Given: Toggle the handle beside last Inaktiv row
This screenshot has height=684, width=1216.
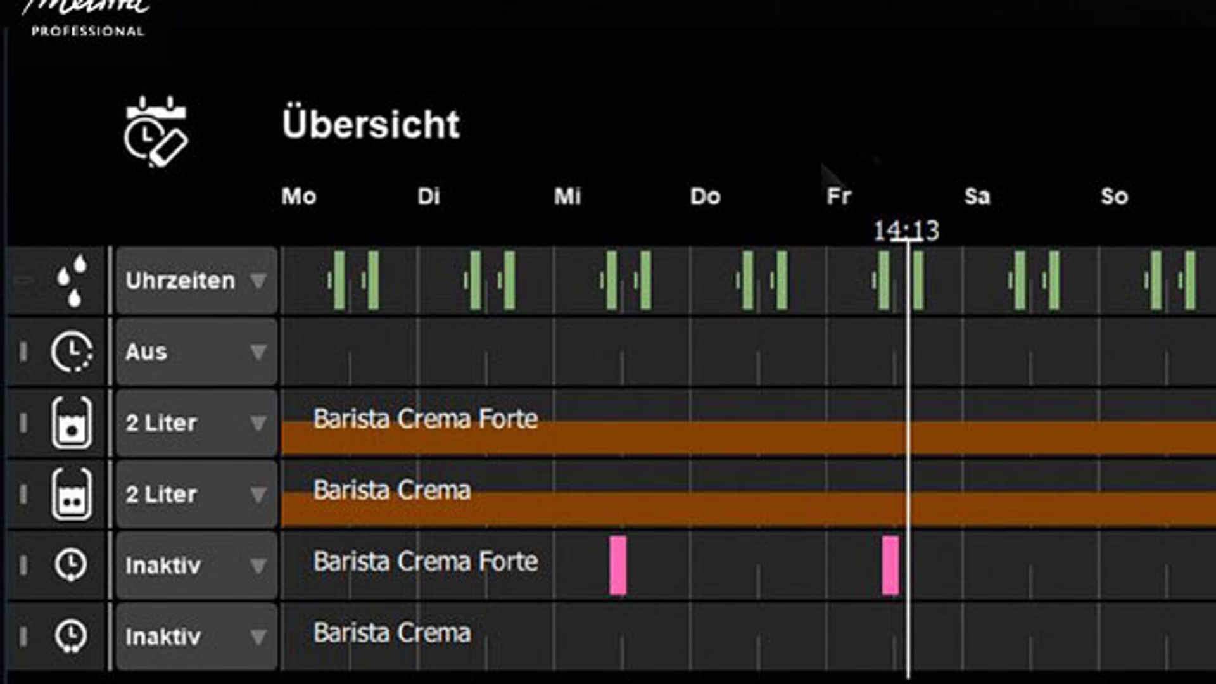Looking at the screenshot, I should (x=23, y=636).
